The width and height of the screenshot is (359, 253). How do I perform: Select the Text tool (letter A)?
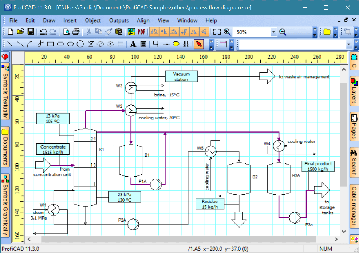coord(133,44)
